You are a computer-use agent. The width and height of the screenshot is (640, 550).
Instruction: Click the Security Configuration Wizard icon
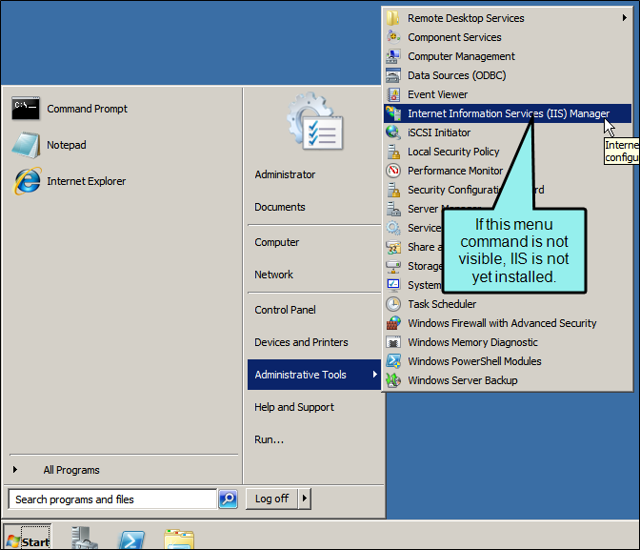[x=393, y=190]
